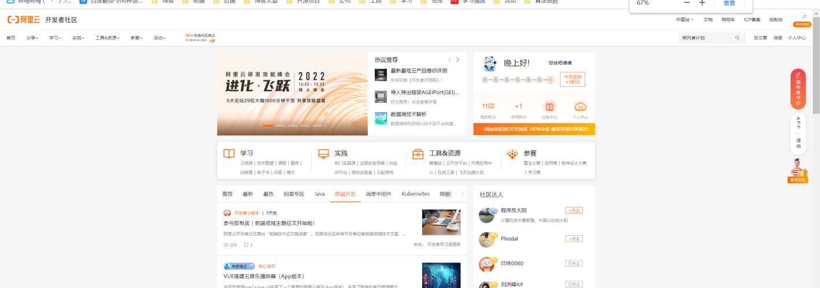Unfollow 刘洪峰iot via 已关注
Screen dimensions: 820x288
pos(574,284)
